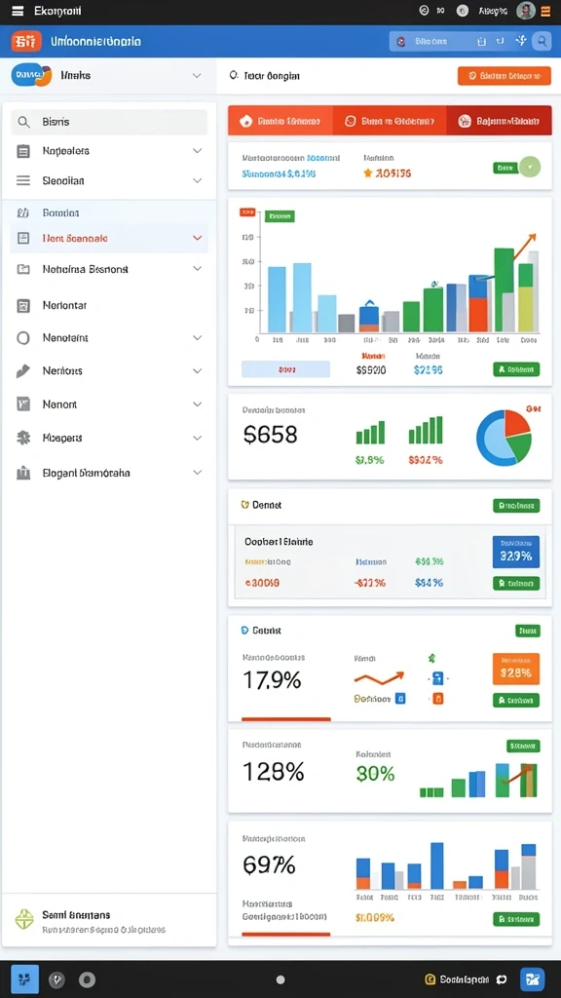Click the shield icon in bottom taskbar
Viewport: 561px width, 998px height.
click(57, 979)
